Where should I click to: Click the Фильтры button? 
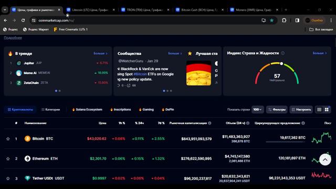[x=277, y=110]
